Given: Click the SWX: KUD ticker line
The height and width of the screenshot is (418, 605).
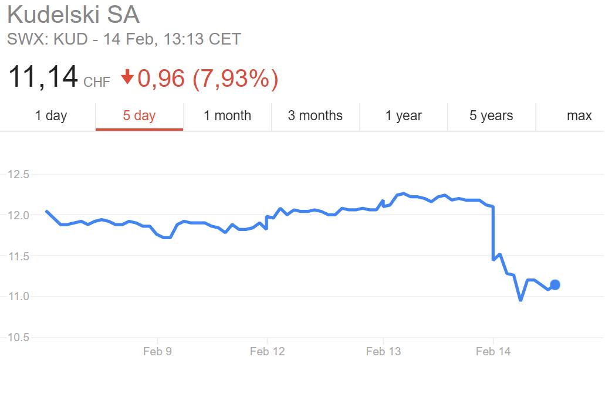Looking at the screenshot, I should 124,39.
